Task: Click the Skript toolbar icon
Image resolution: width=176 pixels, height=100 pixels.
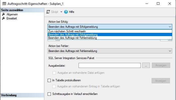Action: coord(48,12)
